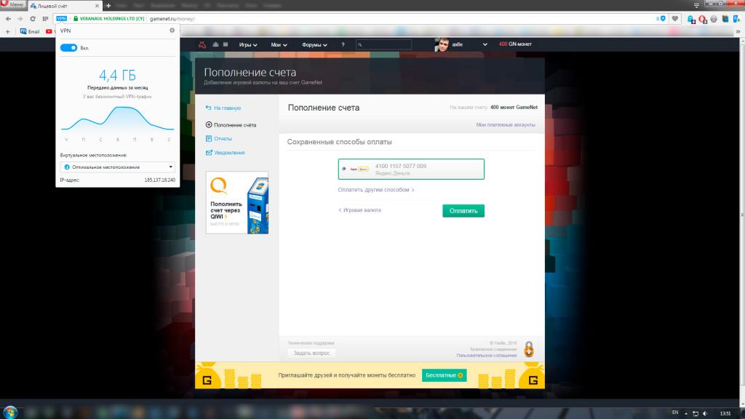Click the padlock secure-connection icon in footer
745x419 pixels.
(x=529, y=349)
